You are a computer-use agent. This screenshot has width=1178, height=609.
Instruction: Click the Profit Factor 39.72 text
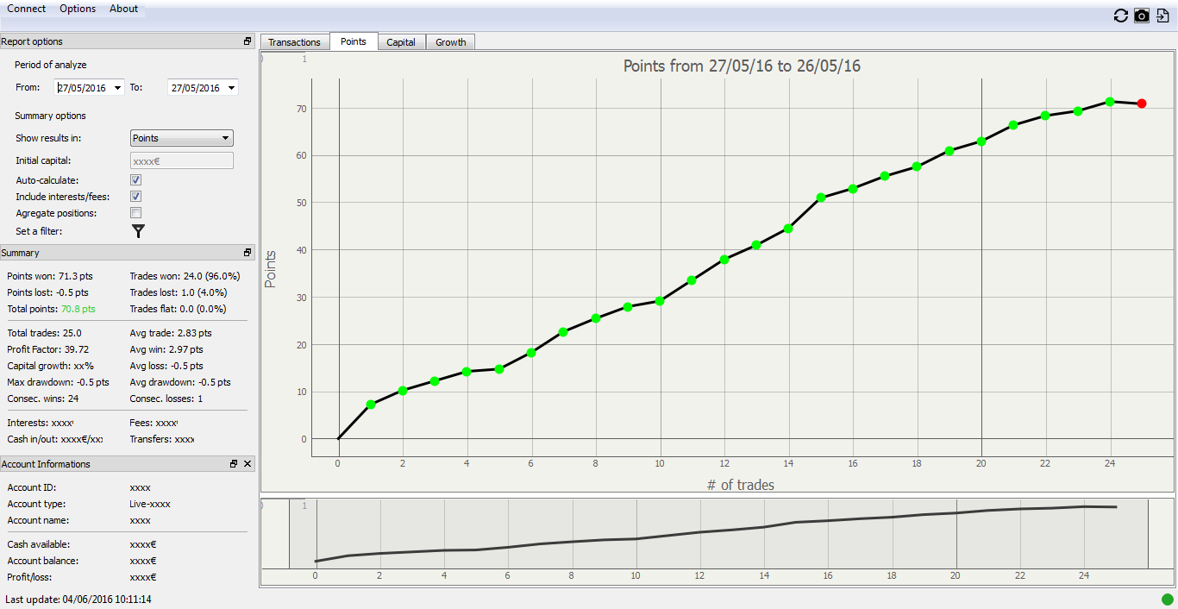pyautogui.click(x=48, y=349)
